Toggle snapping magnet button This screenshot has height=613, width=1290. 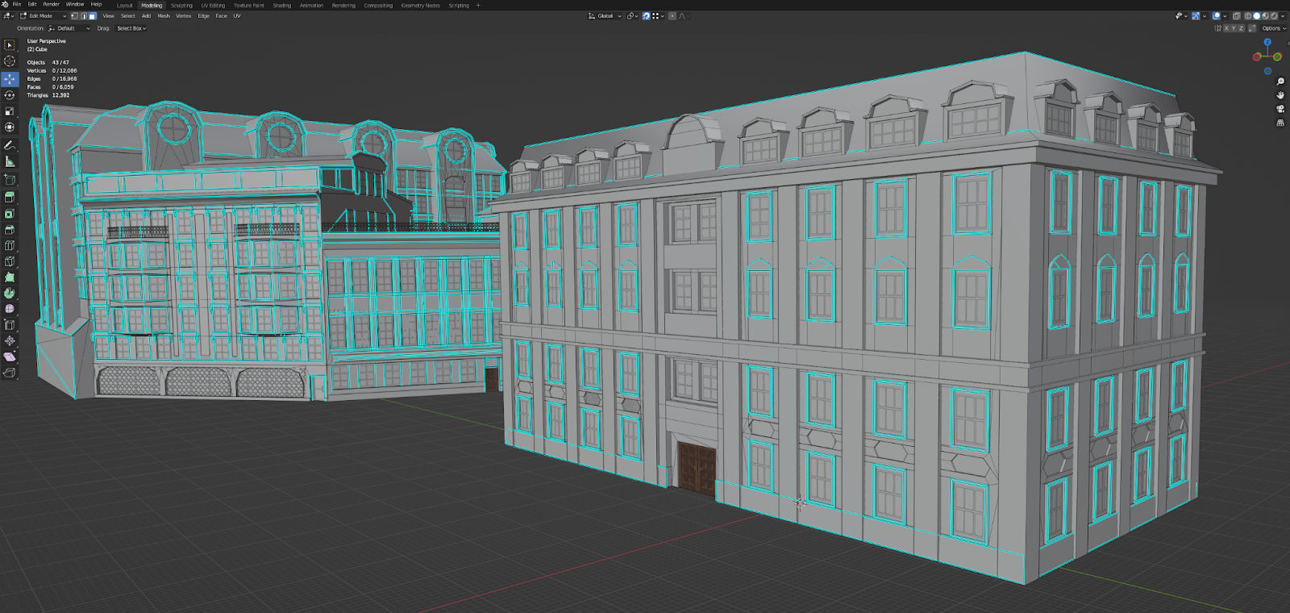click(646, 16)
